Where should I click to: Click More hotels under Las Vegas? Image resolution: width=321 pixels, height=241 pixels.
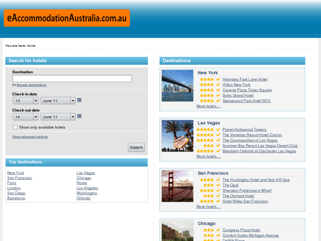(x=208, y=156)
